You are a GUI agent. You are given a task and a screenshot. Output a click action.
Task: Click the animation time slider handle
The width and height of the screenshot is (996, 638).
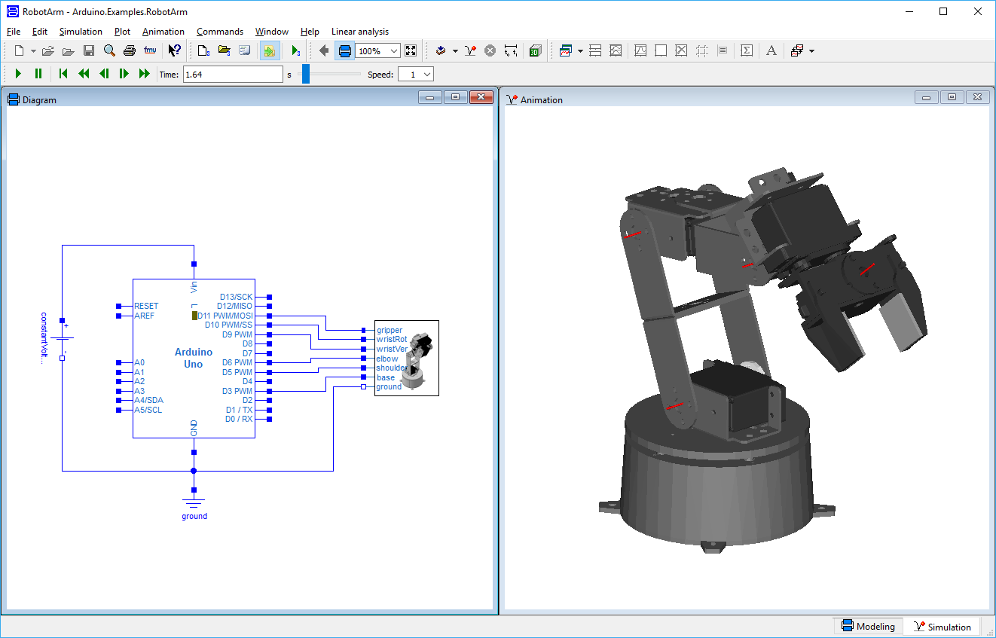pyautogui.click(x=306, y=74)
